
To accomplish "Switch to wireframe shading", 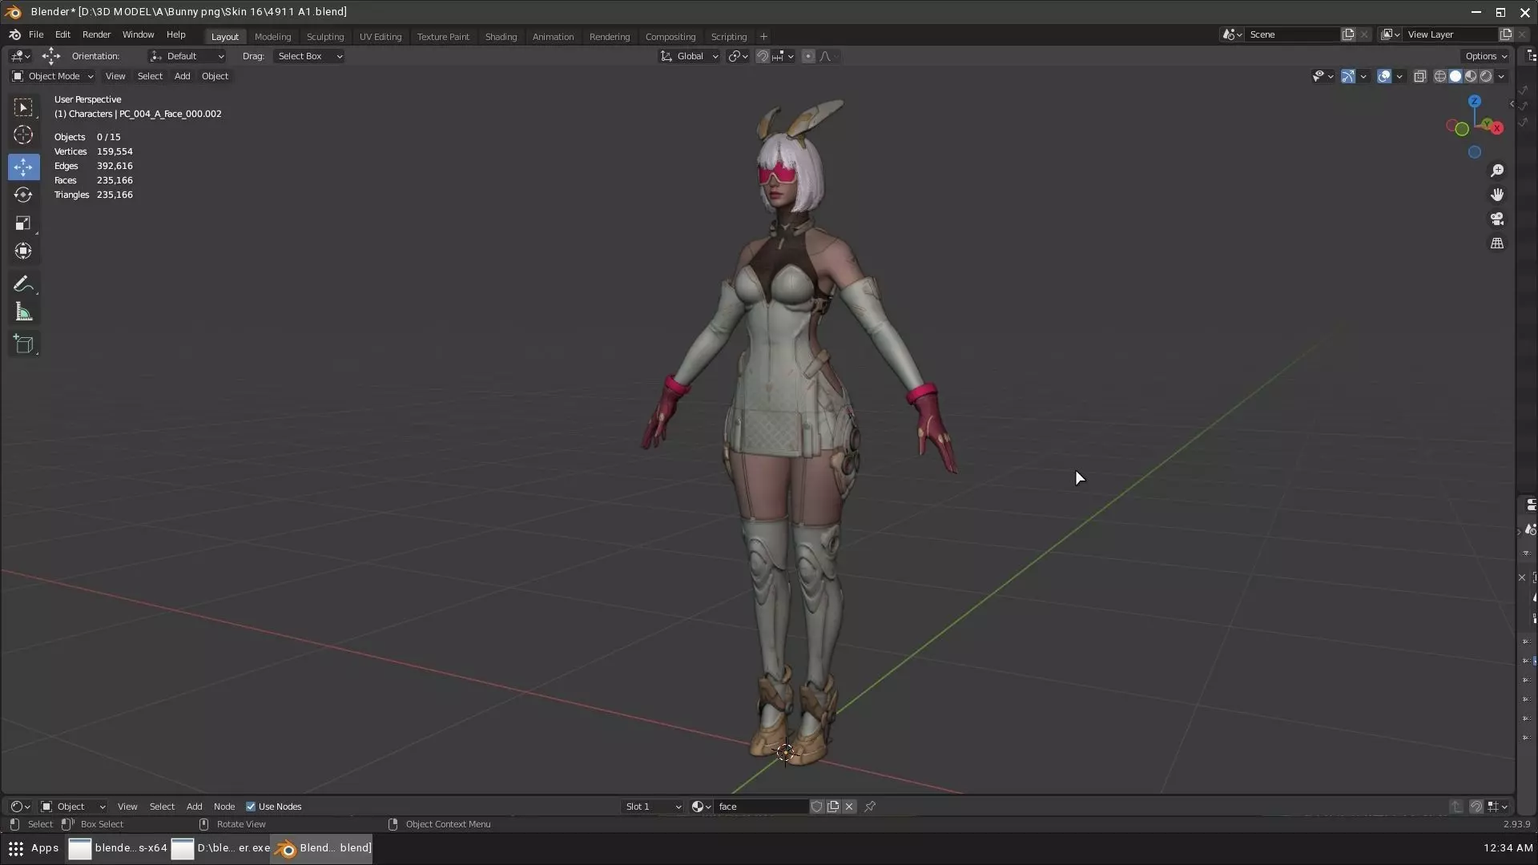I will click(x=1440, y=76).
